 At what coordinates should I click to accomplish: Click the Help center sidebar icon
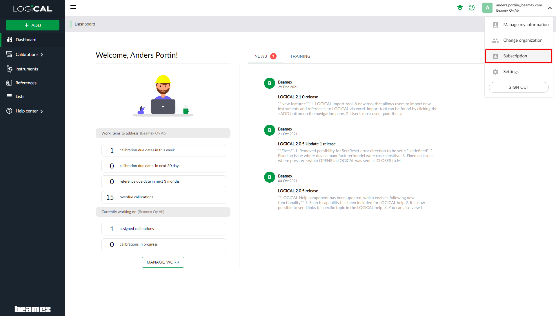coord(9,111)
